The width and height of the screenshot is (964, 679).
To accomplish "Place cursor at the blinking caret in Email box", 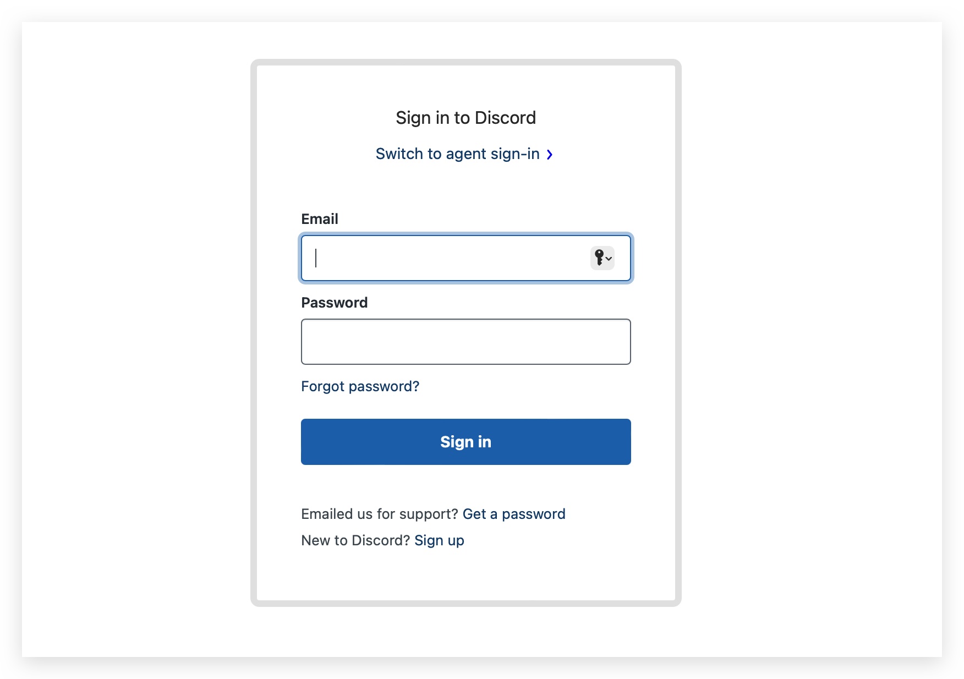I will tap(316, 258).
